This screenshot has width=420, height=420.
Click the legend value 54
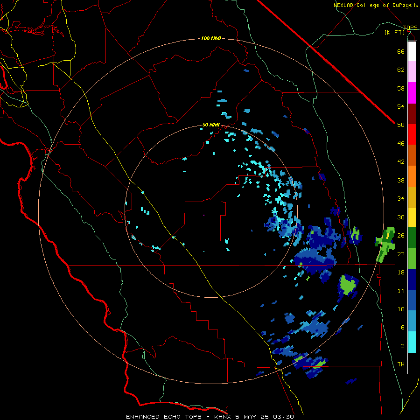point(401,106)
